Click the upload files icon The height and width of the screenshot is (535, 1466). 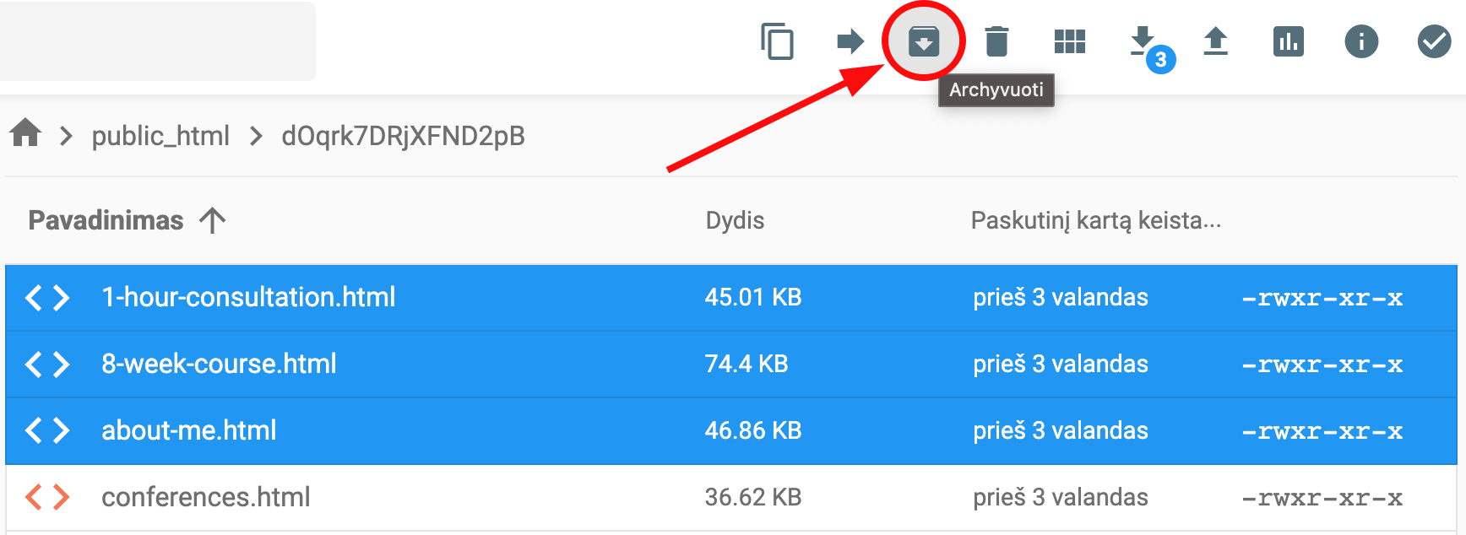pos(1217,41)
